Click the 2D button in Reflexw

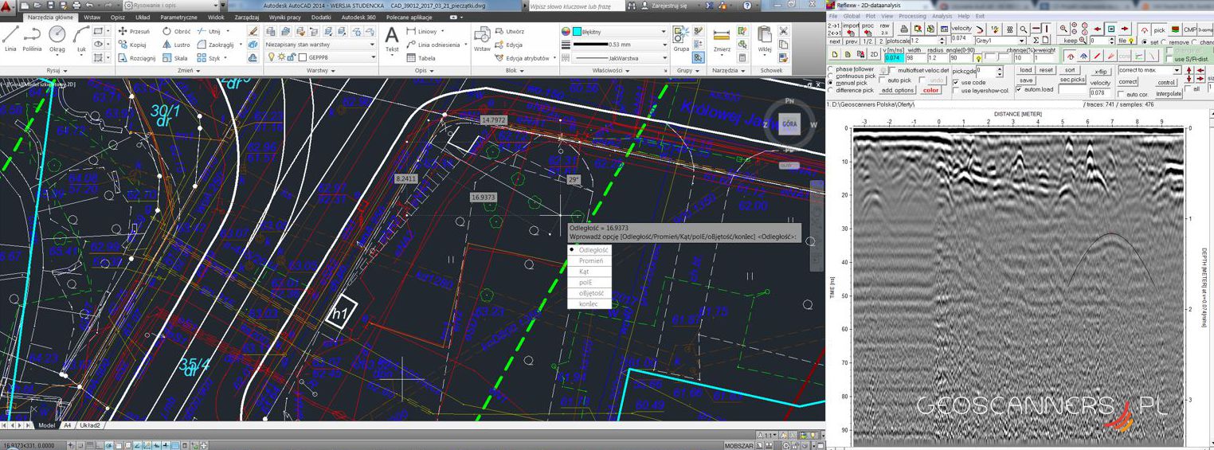(x=874, y=55)
